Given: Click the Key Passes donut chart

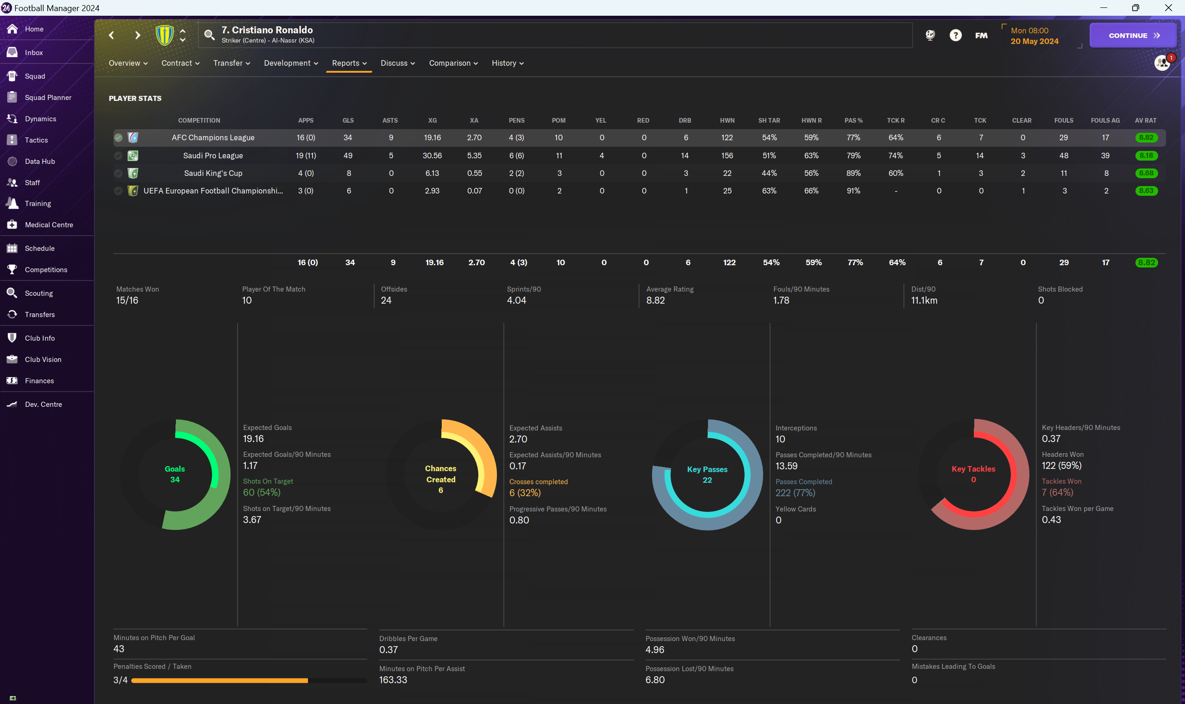Looking at the screenshot, I should point(707,474).
